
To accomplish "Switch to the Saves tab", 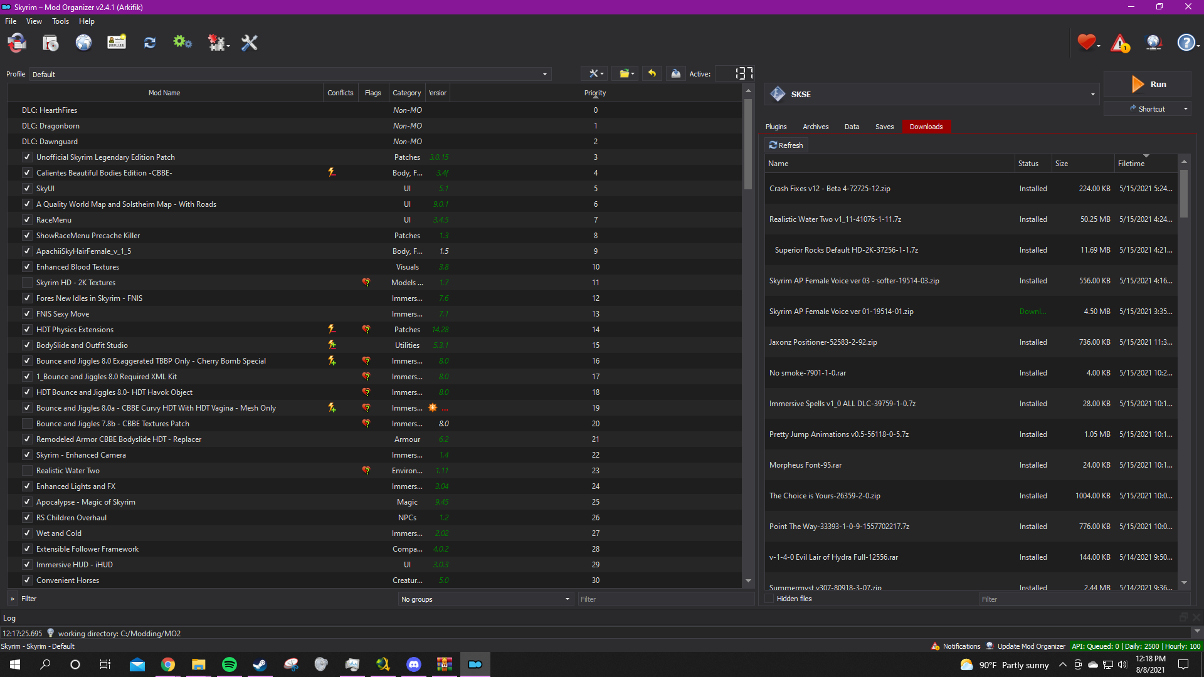I will (884, 127).
